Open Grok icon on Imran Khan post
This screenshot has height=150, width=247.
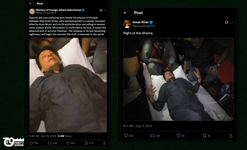(x=227, y=22)
